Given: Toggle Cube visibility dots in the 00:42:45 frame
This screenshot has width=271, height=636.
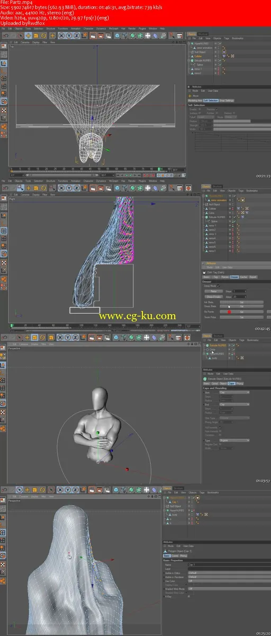Looking at the screenshot, I should tap(232, 213).
